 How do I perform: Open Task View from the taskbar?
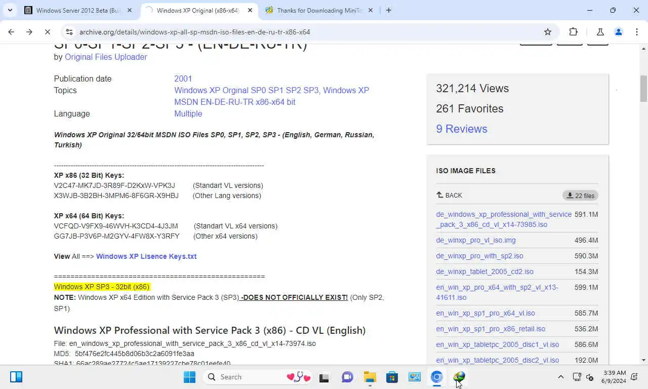tap(324, 377)
